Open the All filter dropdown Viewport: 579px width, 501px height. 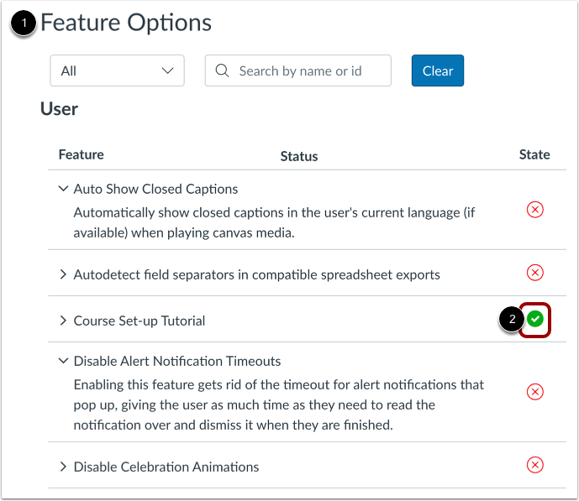click(117, 71)
